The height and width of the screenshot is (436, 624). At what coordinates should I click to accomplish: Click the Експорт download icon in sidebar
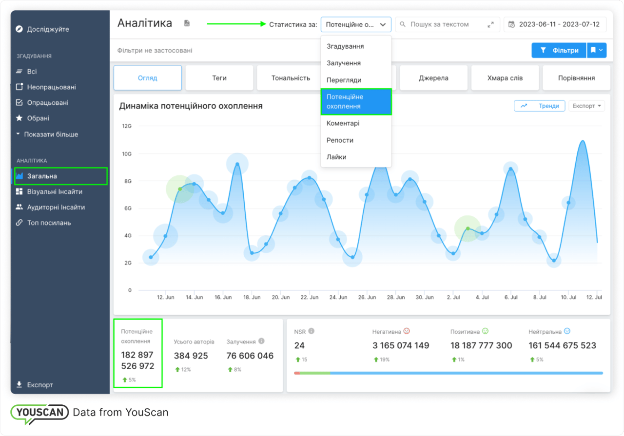coord(19,385)
